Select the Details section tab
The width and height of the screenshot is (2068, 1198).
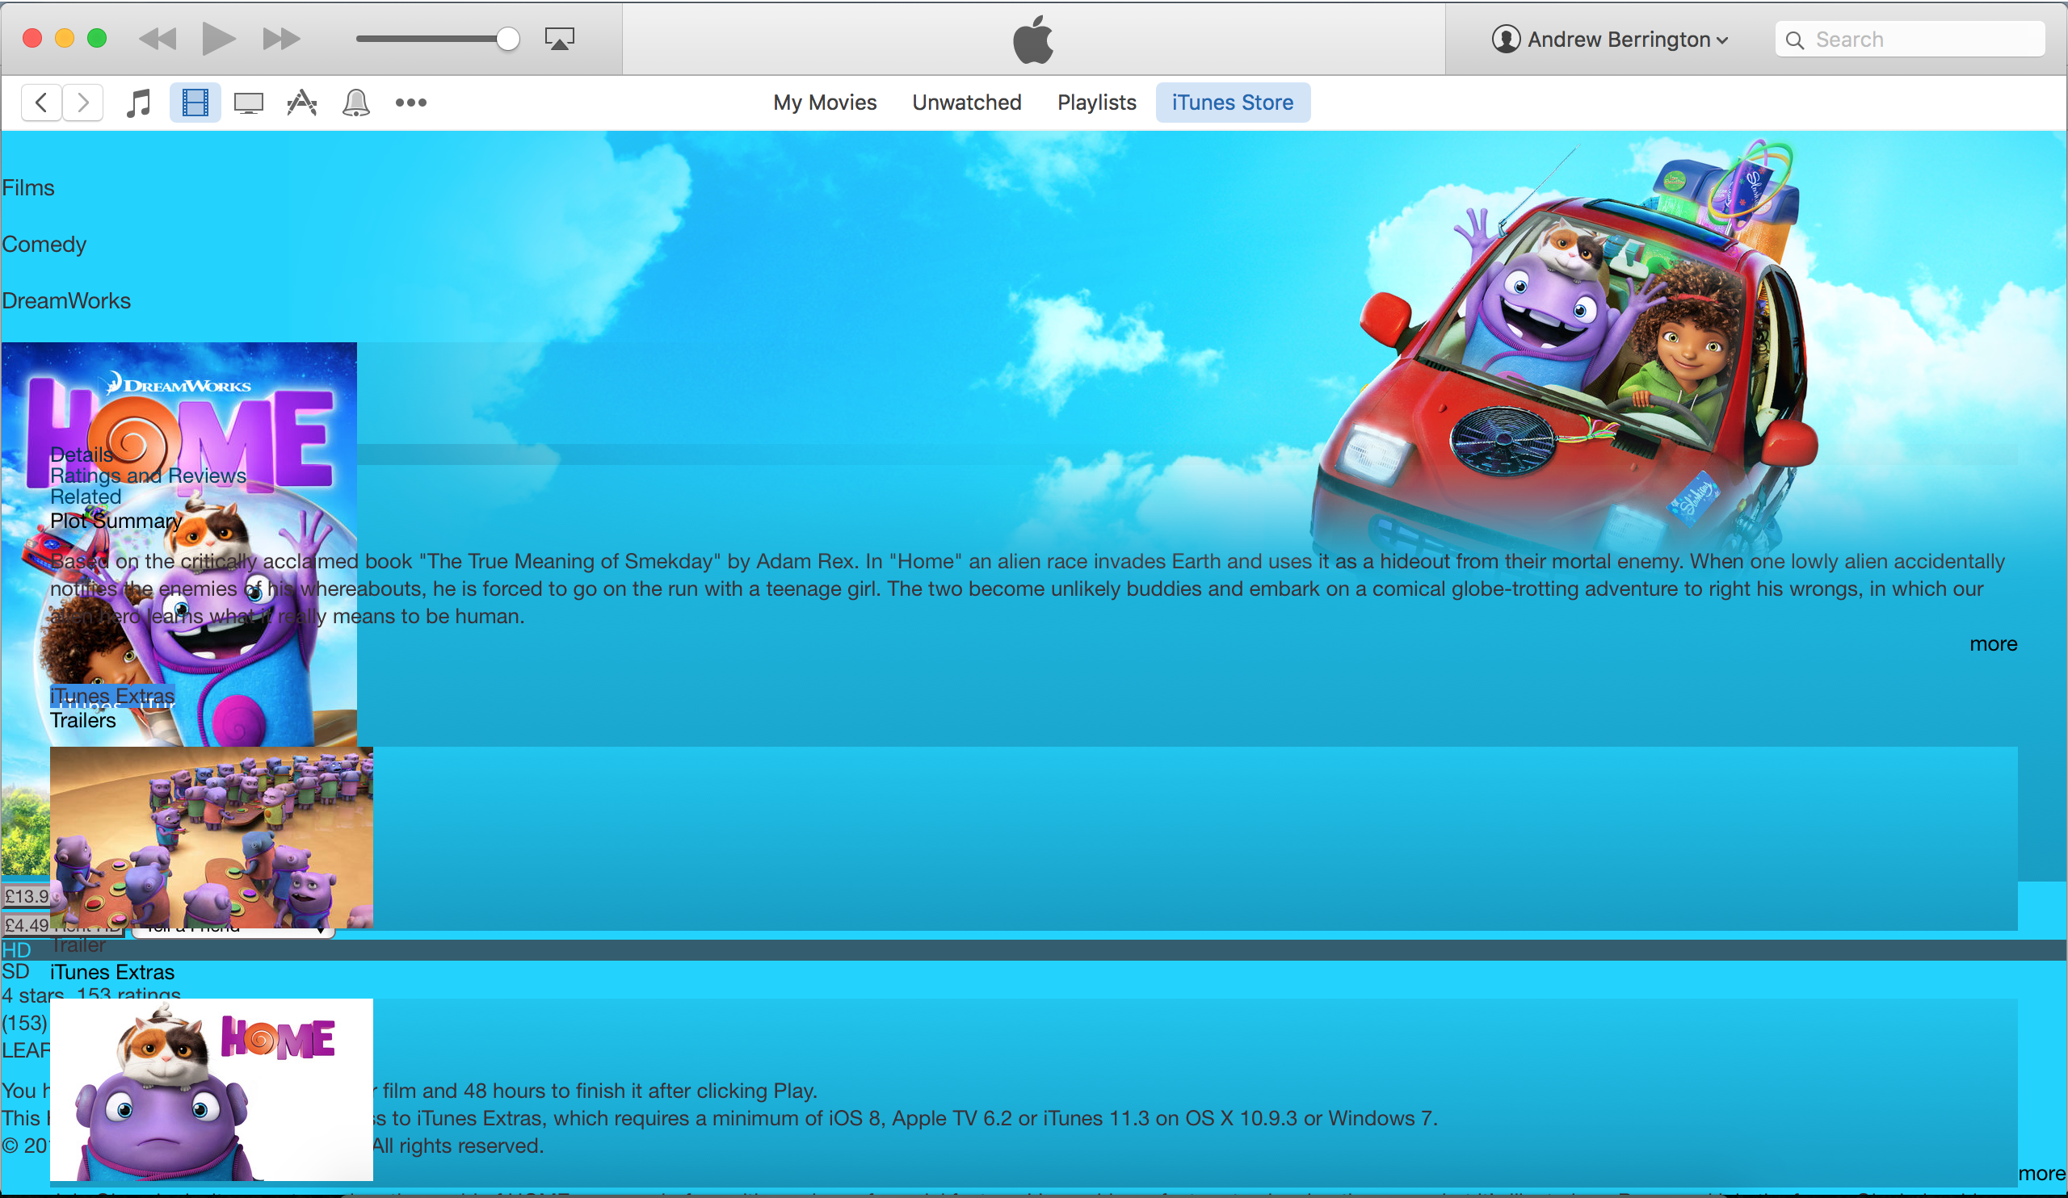[82, 454]
